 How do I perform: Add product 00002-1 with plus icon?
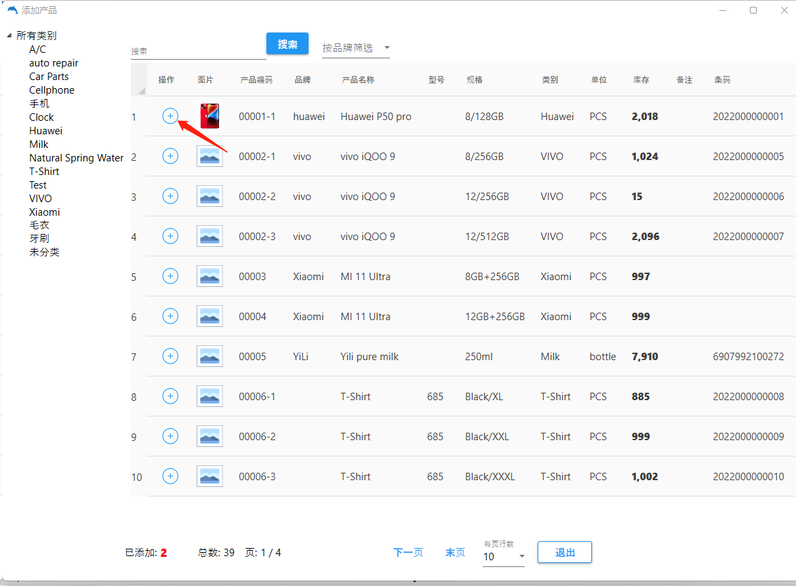[x=170, y=157]
